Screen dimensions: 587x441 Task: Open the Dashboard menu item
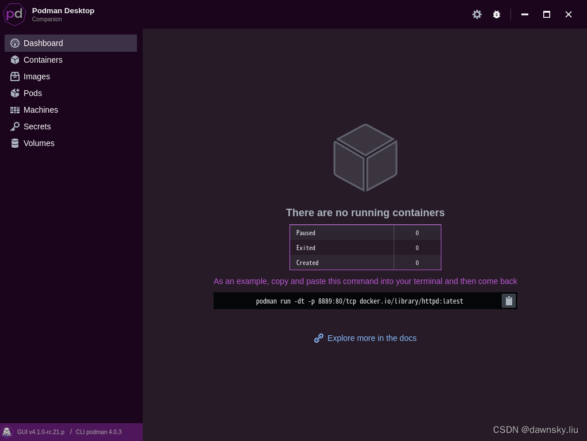coord(71,43)
